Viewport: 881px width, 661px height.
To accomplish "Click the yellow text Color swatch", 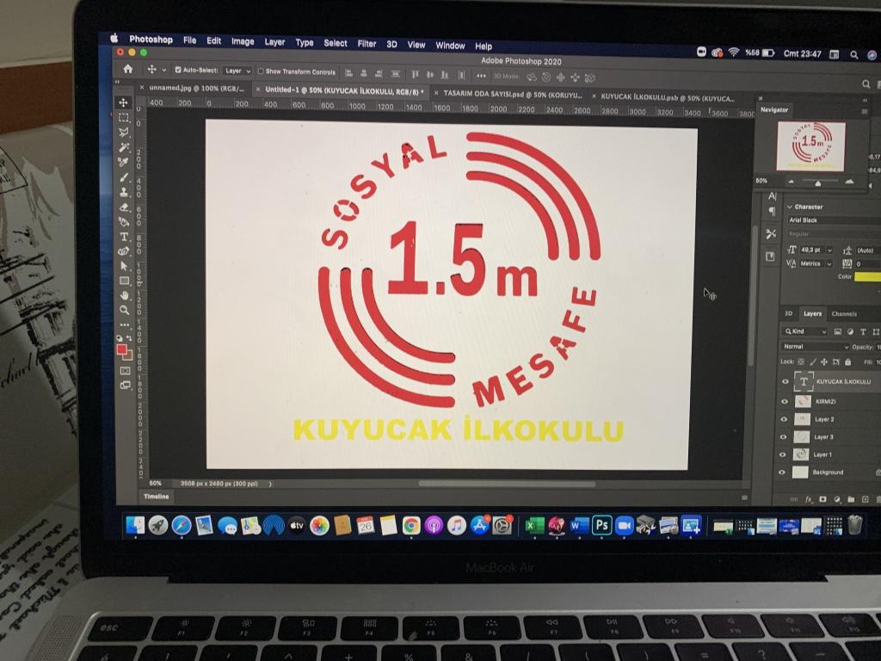I will tap(867, 276).
